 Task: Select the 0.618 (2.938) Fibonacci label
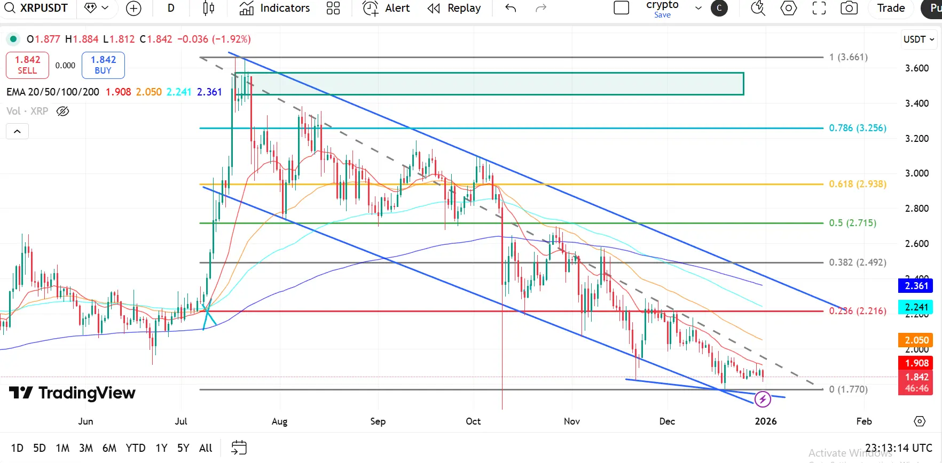[858, 184]
